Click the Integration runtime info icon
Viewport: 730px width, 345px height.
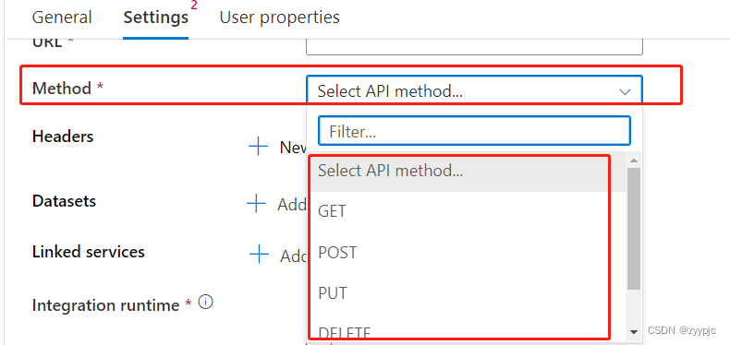[205, 303]
